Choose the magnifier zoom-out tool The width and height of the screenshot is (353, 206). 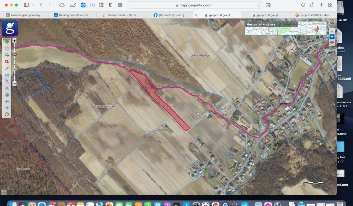click(7, 88)
